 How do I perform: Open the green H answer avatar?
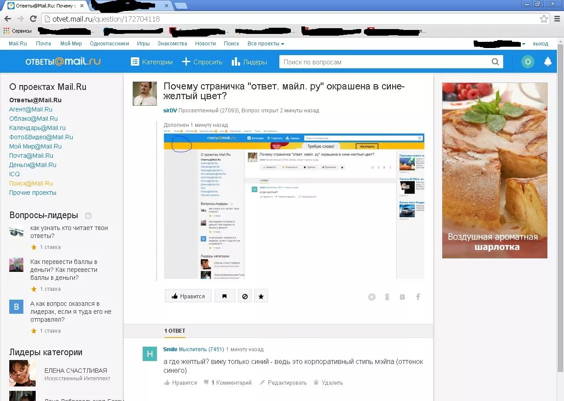click(x=150, y=354)
